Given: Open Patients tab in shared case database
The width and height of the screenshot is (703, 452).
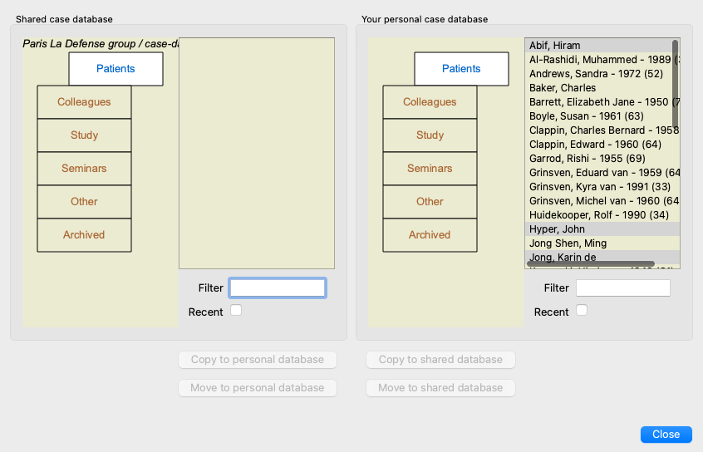Looking at the screenshot, I should 116,69.
